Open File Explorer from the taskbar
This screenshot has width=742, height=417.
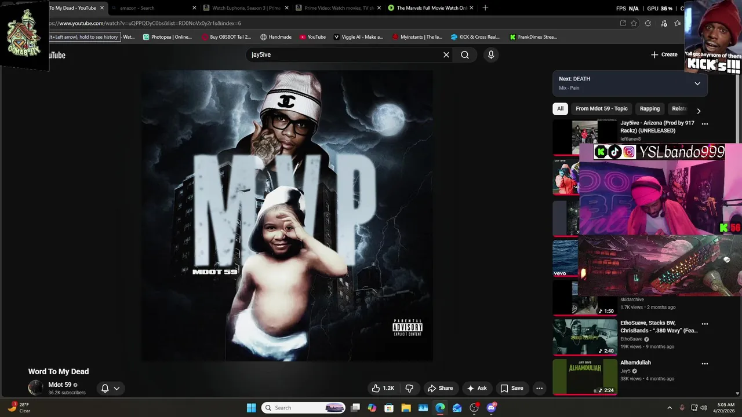point(406,408)
